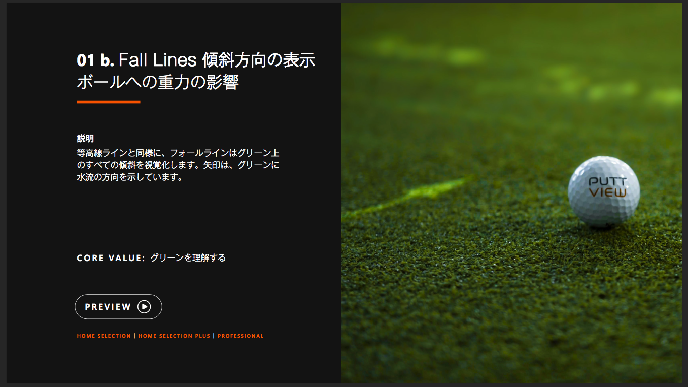
Task: Select the text "グリーンを理解する"
Action: 188,258
